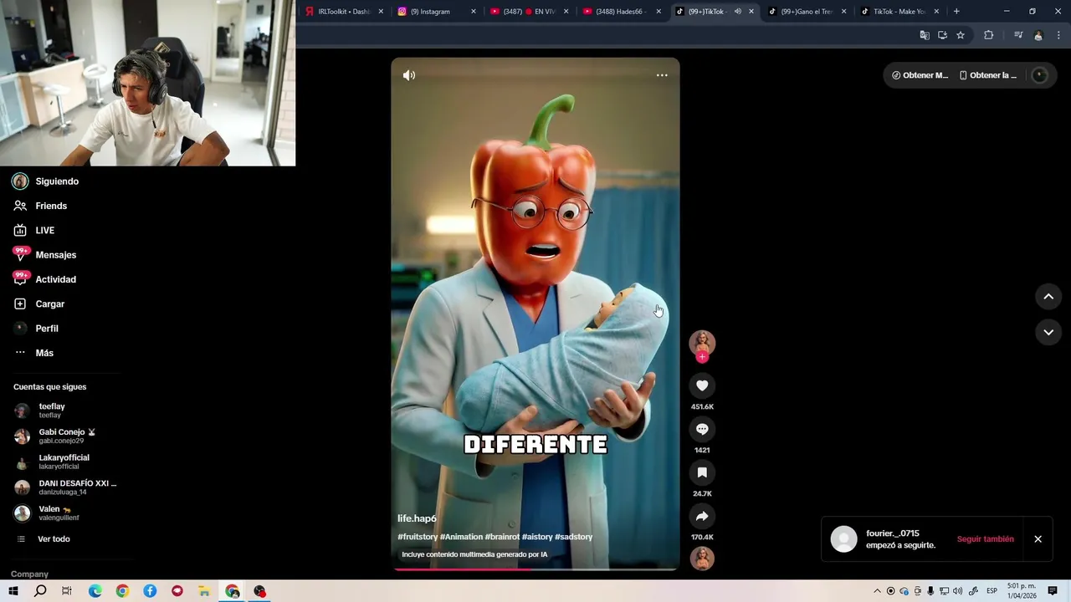Click the AI-generated content label

[474, 554]
